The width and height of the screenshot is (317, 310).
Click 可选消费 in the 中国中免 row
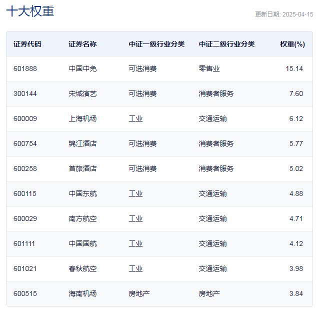tap(142, 69)
